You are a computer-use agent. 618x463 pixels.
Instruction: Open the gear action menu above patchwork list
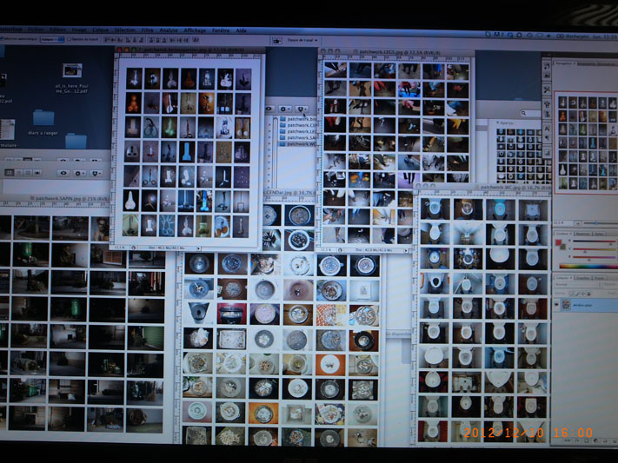(x=285, y=109)
